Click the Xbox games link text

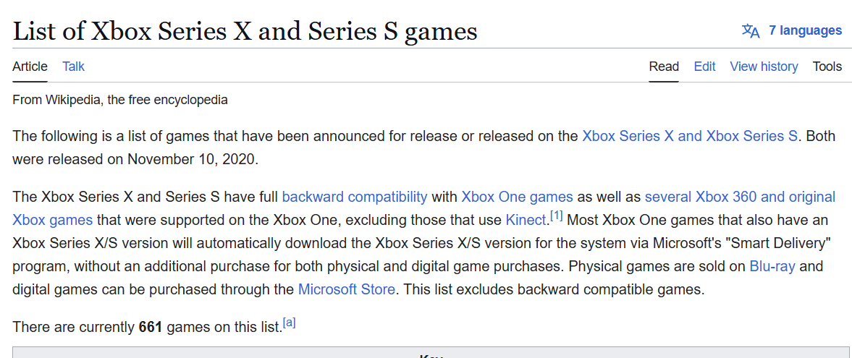click(x=53, y=221)
